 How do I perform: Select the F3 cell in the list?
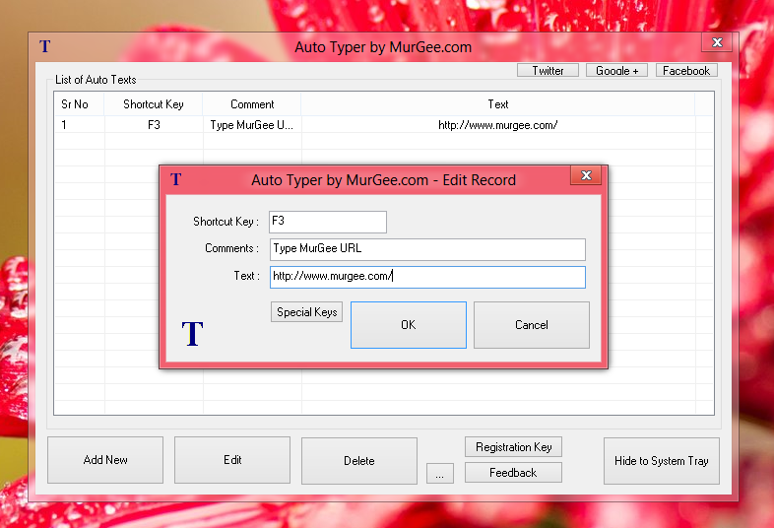154,125
